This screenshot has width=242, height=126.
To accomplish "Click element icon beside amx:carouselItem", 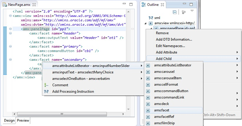I will click(148, 78).
